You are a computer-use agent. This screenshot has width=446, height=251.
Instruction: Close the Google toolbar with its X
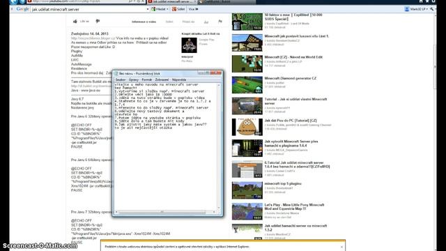coord(12,9)
